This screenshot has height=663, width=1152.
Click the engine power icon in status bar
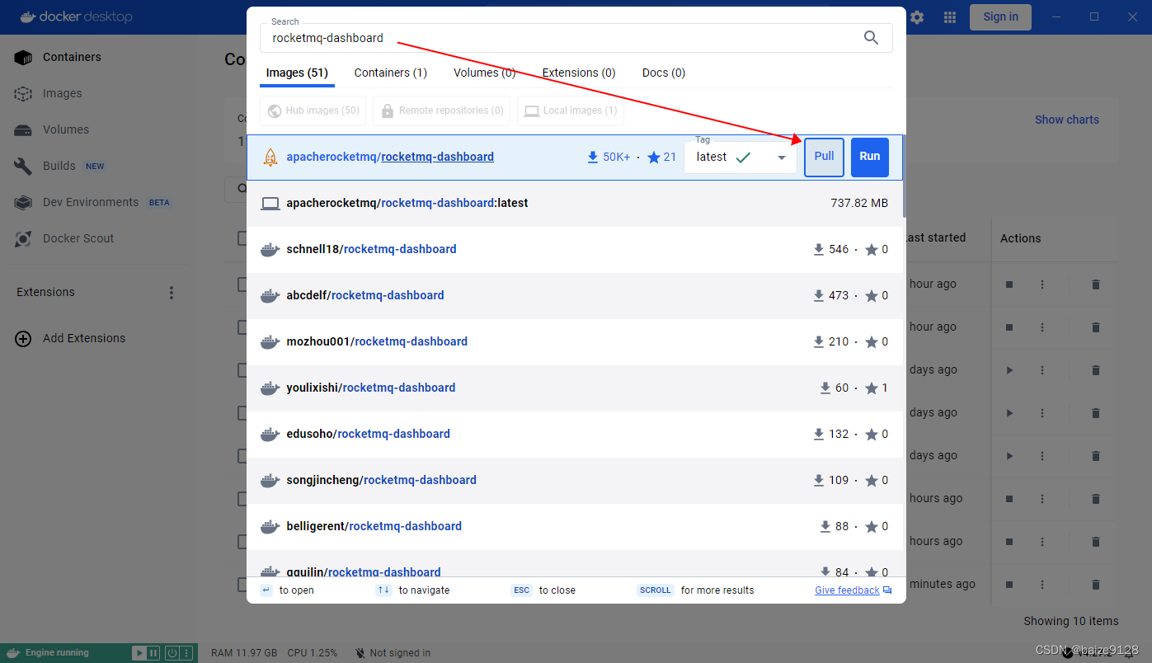(172, 653)
